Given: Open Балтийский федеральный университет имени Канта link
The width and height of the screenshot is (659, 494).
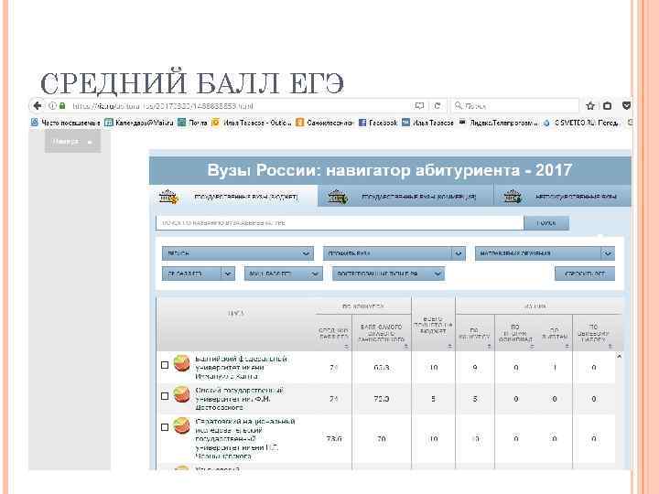Looking at the screenshot, I should [x=242, y=367].
